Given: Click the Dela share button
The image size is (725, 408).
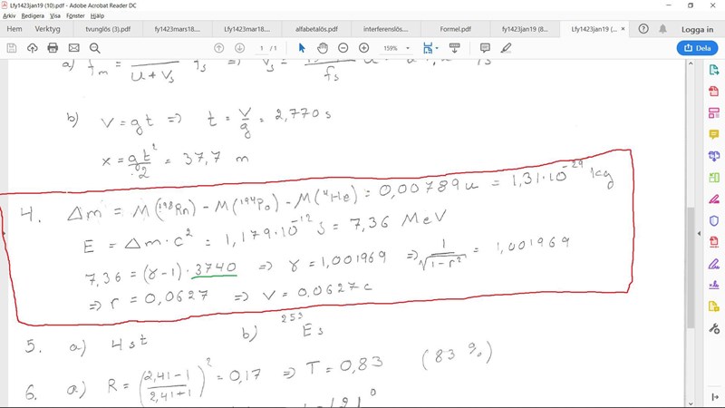Looking at the screenshot, I should tap(697, 48).
